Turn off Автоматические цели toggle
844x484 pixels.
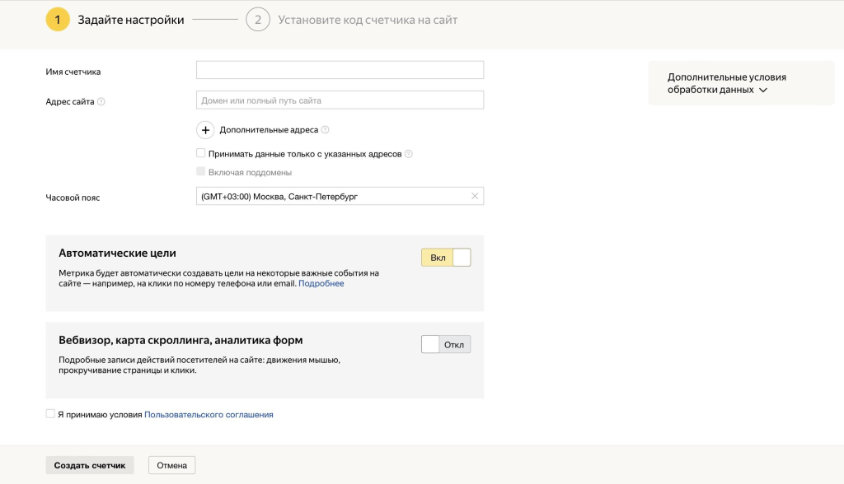click(x=446, y=258)
